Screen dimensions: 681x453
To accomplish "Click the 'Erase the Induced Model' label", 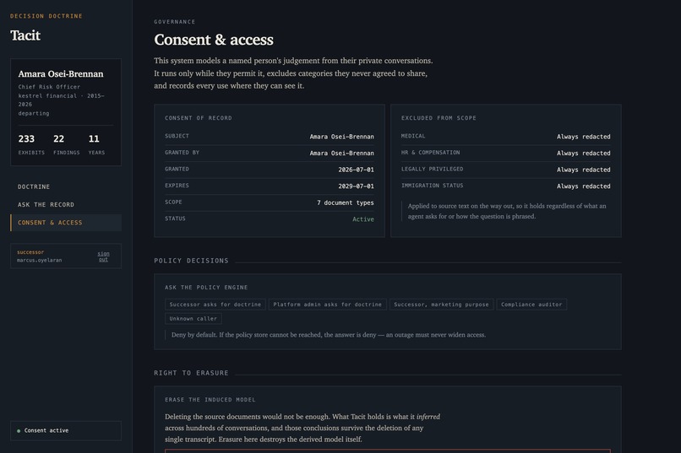I will [x=210, y=400].
